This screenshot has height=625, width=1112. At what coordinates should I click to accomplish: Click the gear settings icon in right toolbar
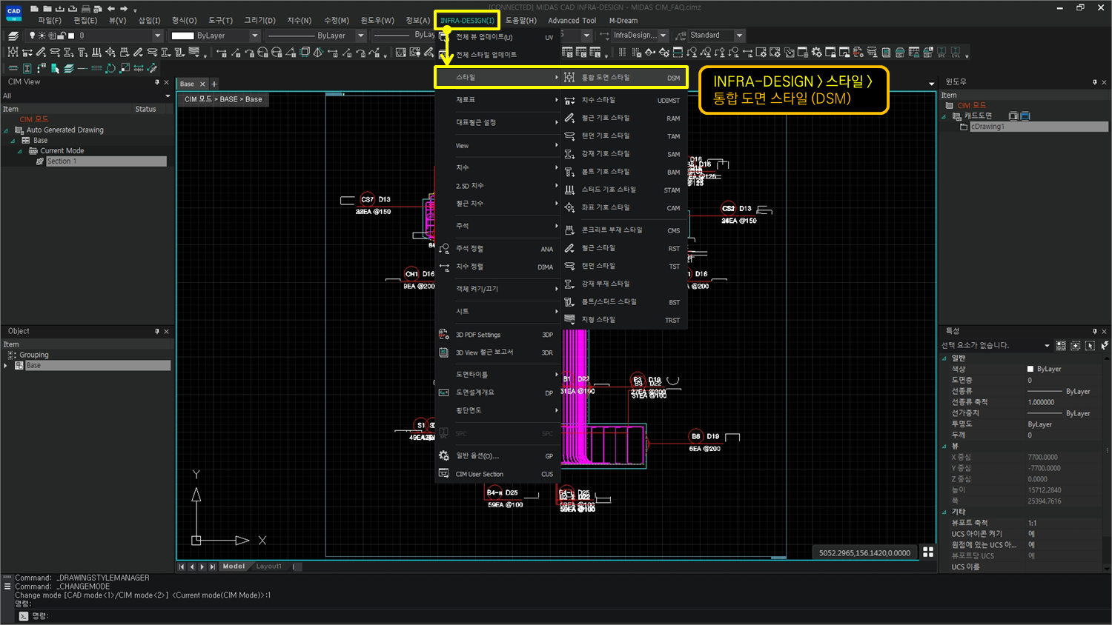[x=816, y=53]
